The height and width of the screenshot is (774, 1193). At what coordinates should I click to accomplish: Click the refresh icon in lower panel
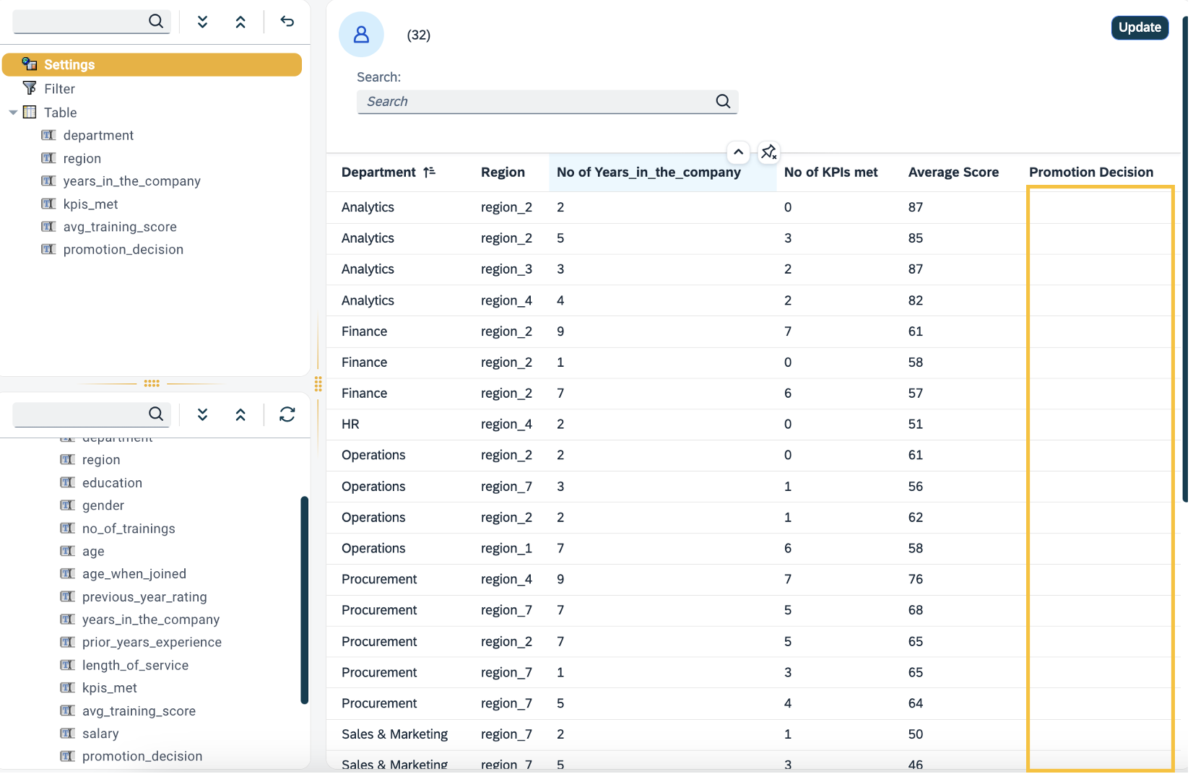click(x=287, y=414)
